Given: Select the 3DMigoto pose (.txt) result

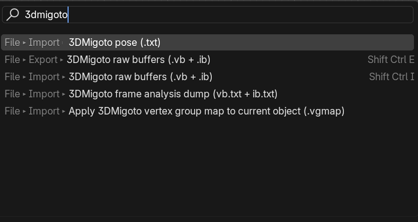Looking at the screenshot, I should 114,42.
